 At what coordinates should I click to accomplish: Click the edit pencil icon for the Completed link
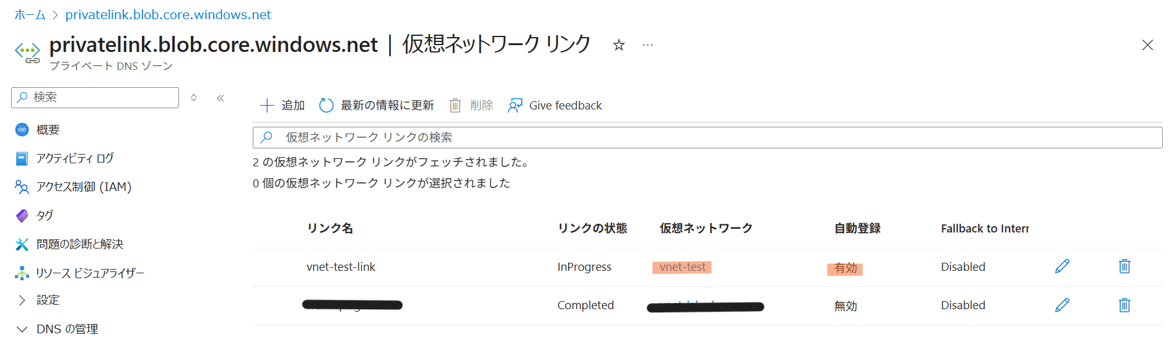(x=1062, y=305)
